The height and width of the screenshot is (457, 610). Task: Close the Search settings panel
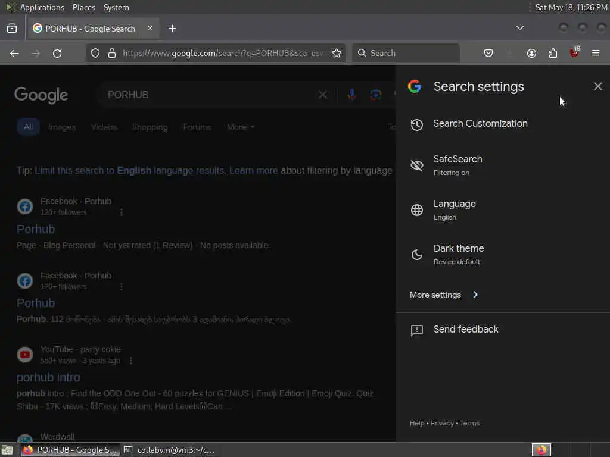598,86
